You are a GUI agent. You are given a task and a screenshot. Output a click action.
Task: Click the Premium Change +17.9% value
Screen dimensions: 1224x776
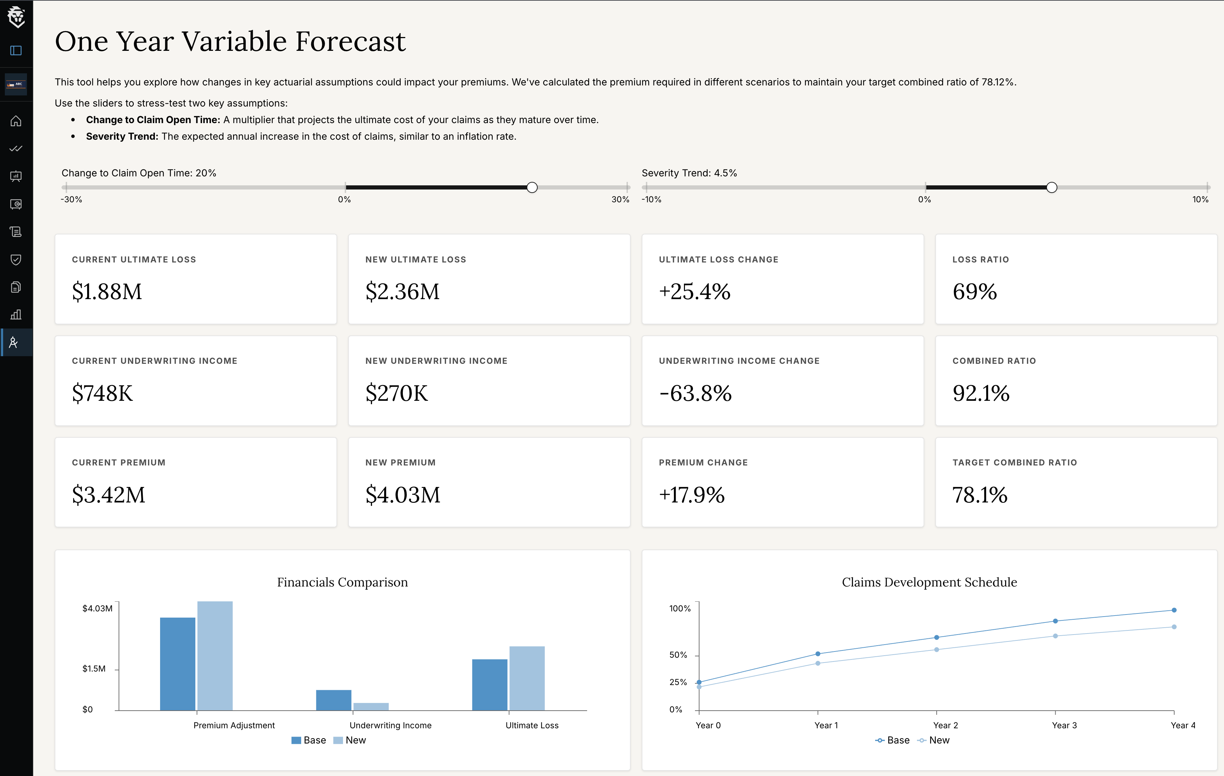coord(691,495)
